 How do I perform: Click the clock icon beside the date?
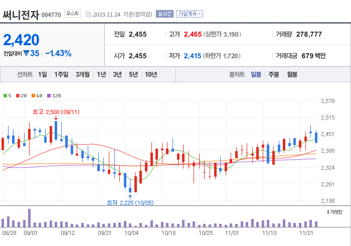point(89,15)
